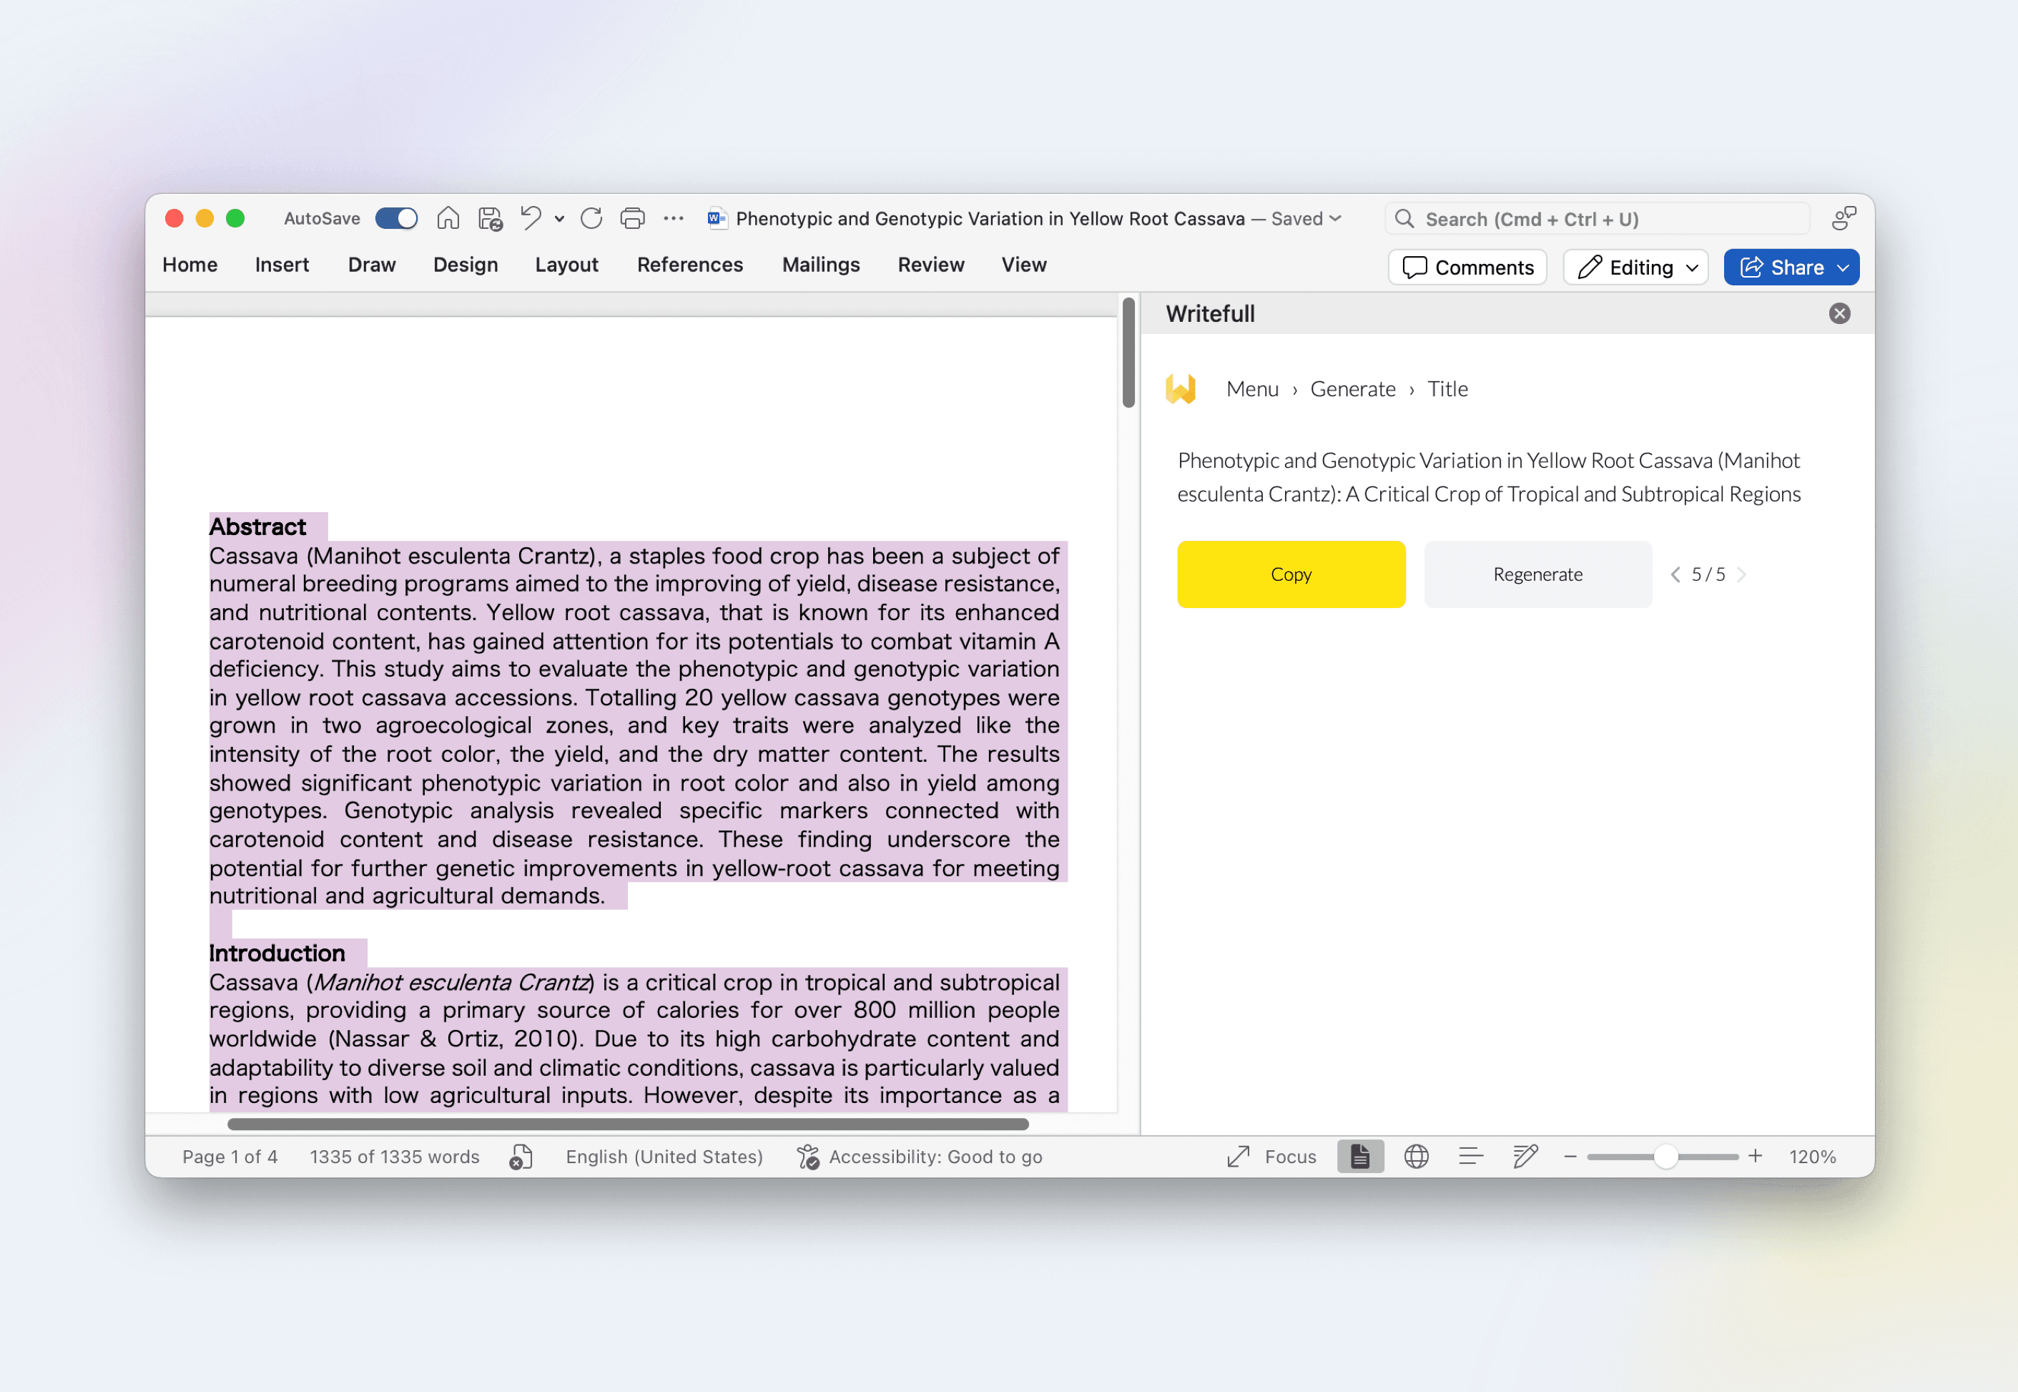This screenshot has height=1392, width=2018.
Task: Toggle the AutoSave switch
Action: pyautogui.click(x=397, y=218)
